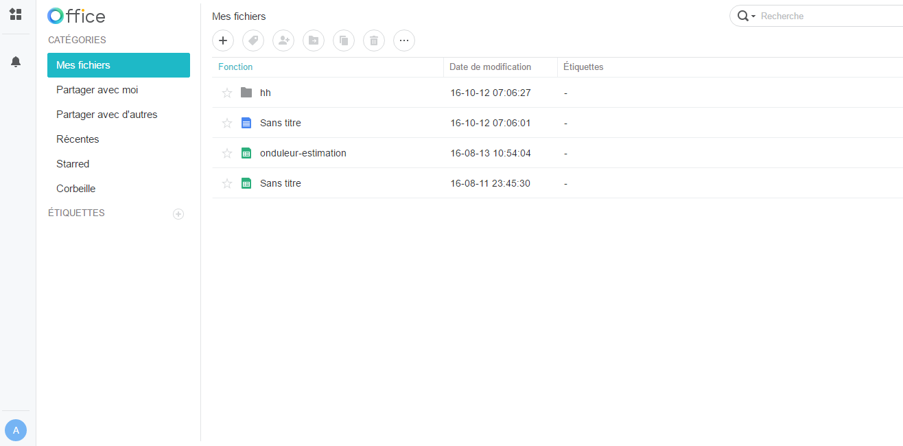Star the onduleur-estimation file
Image resolution: width=903 pixels, height=446 pixels.
point(227,153)
